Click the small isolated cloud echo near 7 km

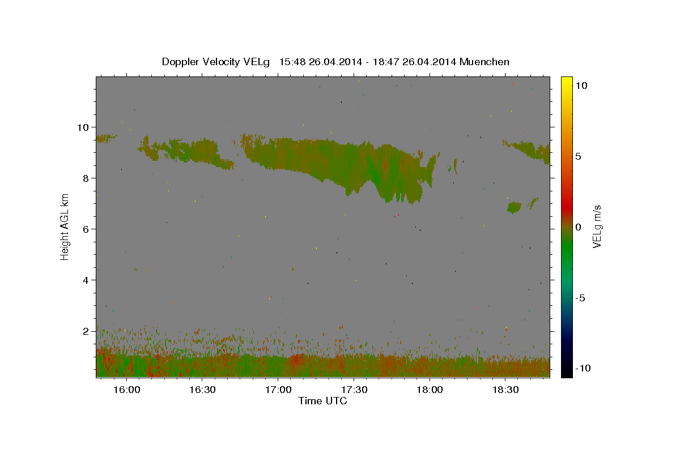514,207
